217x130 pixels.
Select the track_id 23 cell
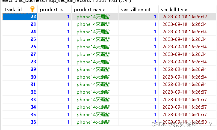point(20,24)
